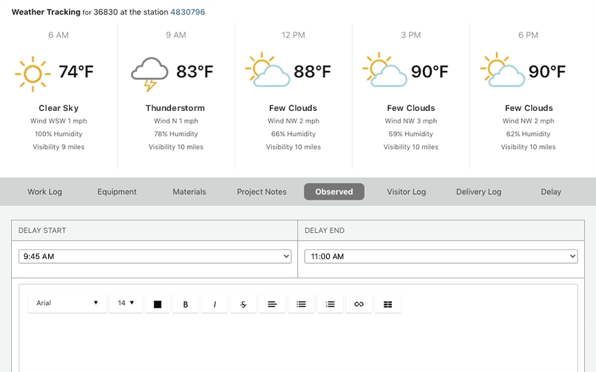Open the Equipment tab
This screenshot has height=372, width=596.
pyautogui.click(x=117, y=192)
